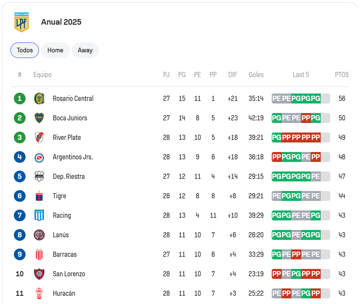
Task: Switch to the Away standings tab
Action: pos(85,50)
